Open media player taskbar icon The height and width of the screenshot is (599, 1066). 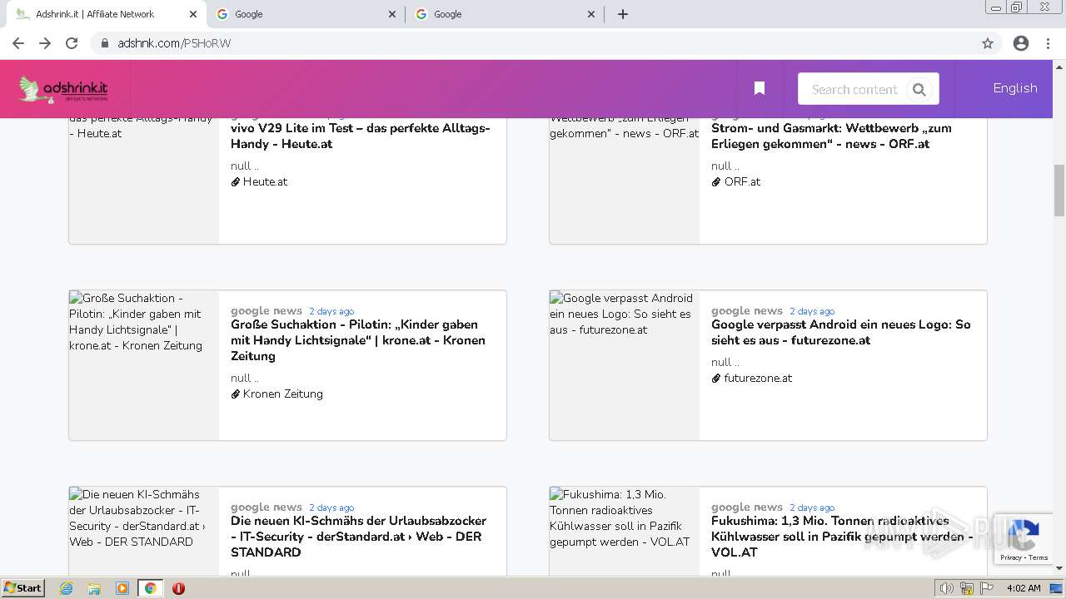click(122, 588)
